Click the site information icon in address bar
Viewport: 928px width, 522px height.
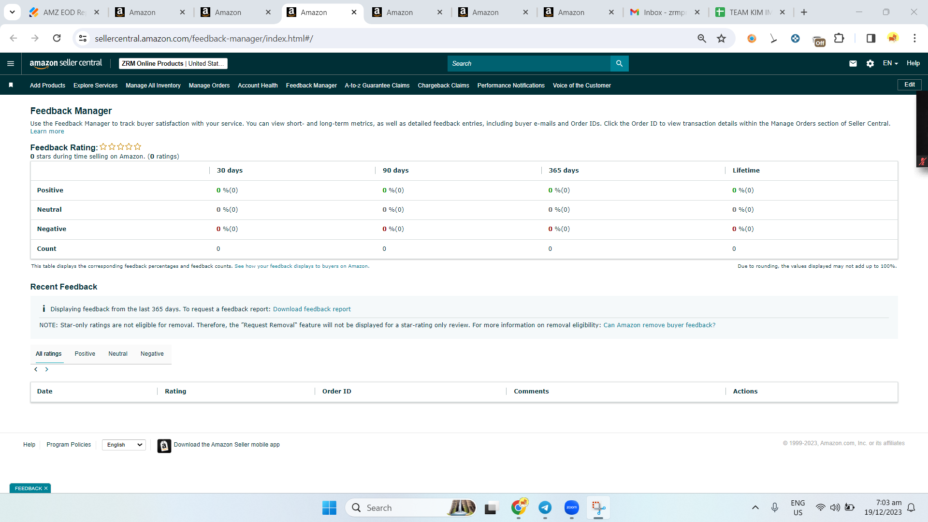point(83,38)
